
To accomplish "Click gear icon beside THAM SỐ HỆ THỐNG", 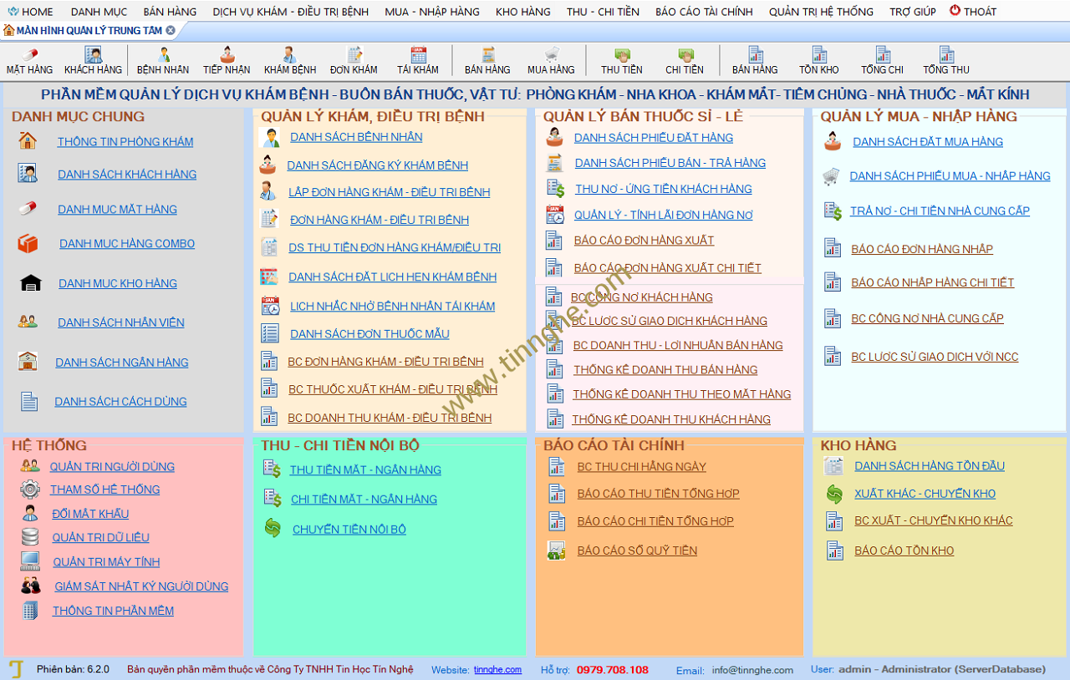I will pyautogui.click(x=30, y=490).
